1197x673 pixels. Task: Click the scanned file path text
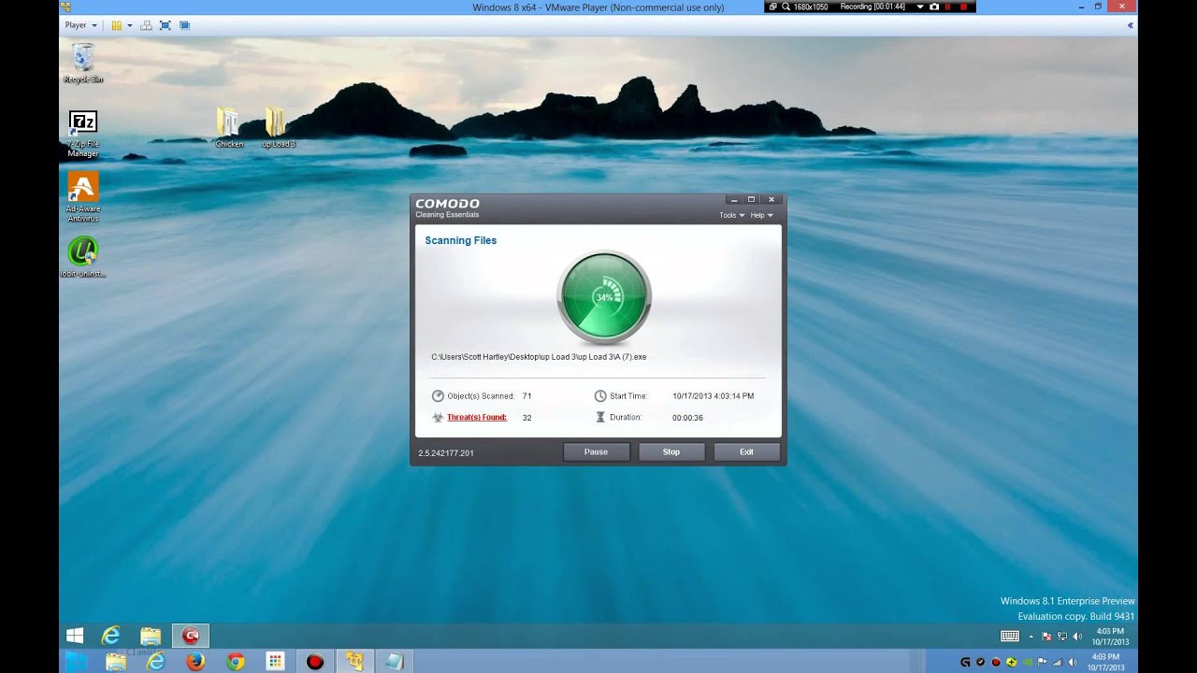pyautogui.click(x=539, y=357)
